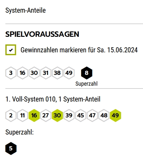The width and height of the screenshot is (143, 158).
Task: Click the black Superzahl 5 hexagon
Action: (11, 148)
